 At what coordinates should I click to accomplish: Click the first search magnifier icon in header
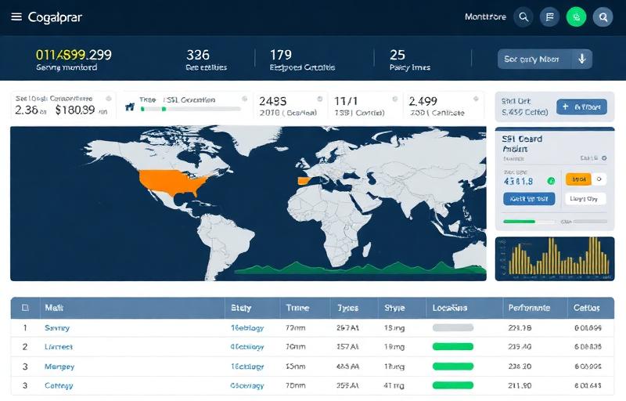523,16
